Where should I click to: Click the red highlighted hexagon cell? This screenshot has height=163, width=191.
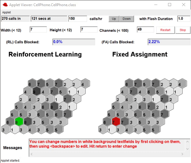pyautogui.click(x=116, y=122)
